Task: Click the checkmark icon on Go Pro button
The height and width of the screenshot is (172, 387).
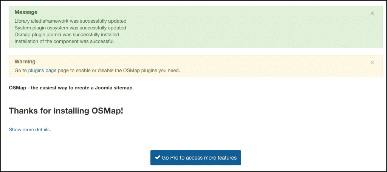Action: coord(158,157)
